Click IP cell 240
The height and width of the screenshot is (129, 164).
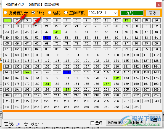157,101
